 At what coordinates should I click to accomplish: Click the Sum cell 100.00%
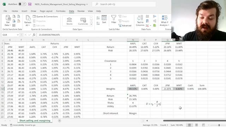202,89
